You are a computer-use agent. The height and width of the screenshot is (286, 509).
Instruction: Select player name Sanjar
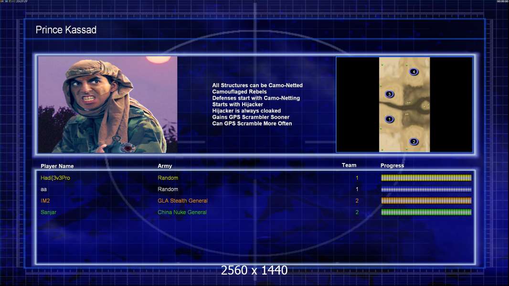tap(48, 213)
